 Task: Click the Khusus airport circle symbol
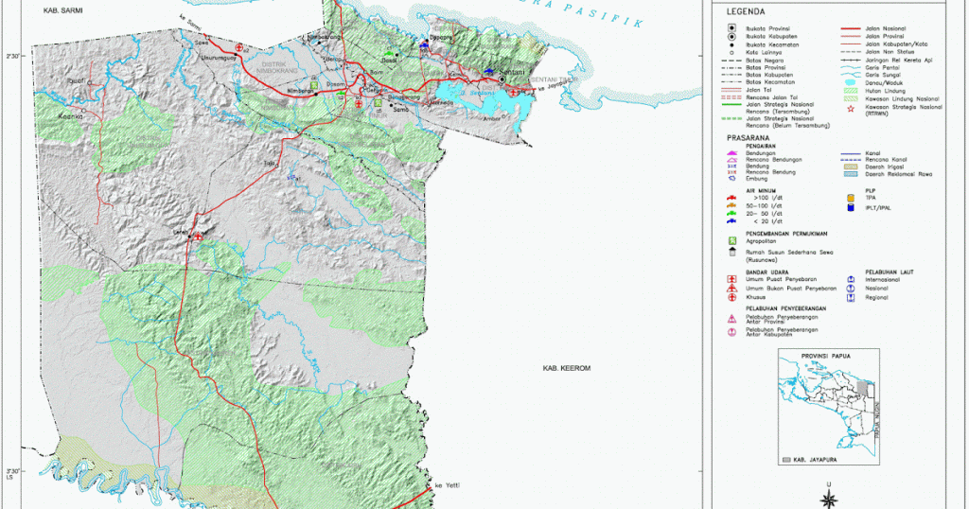click(x=732, y=297)
